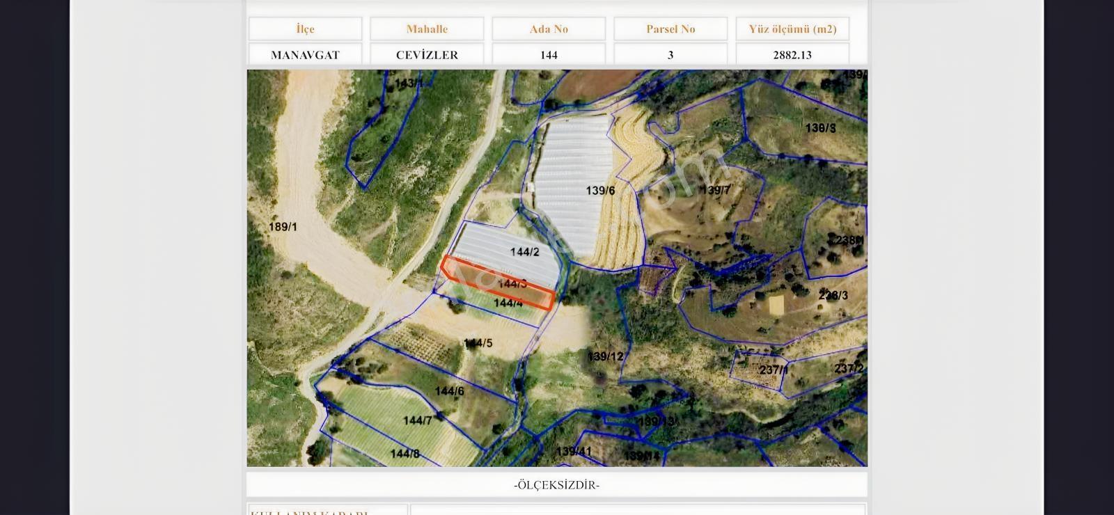The width and height of the screenshot is (1114, 515).
Task: Click parcel label 189/1 on the map
Action: coord(283,227)
